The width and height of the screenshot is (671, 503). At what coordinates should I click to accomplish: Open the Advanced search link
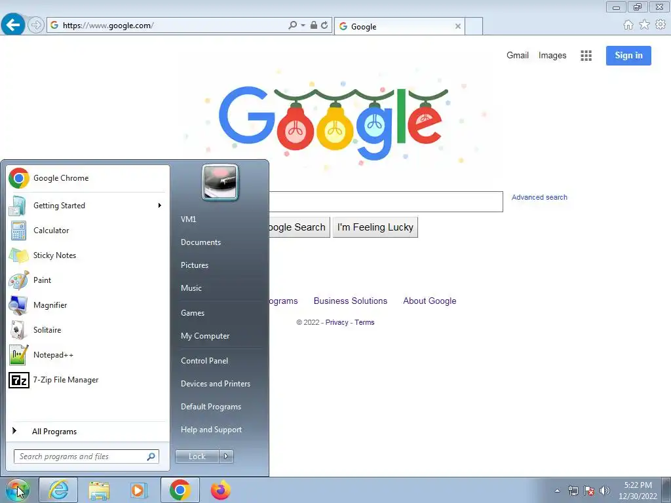click(x=539, y=198)
